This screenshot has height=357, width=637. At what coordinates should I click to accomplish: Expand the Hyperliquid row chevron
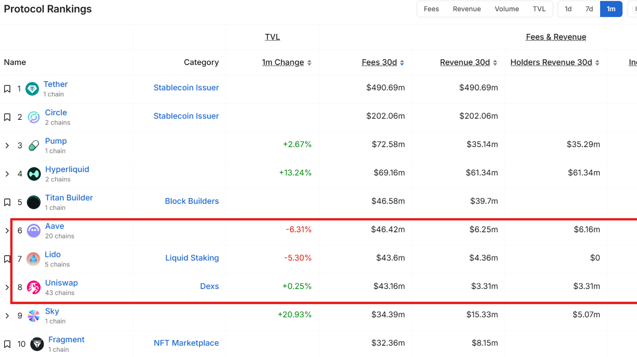click(x=7, y=174)
